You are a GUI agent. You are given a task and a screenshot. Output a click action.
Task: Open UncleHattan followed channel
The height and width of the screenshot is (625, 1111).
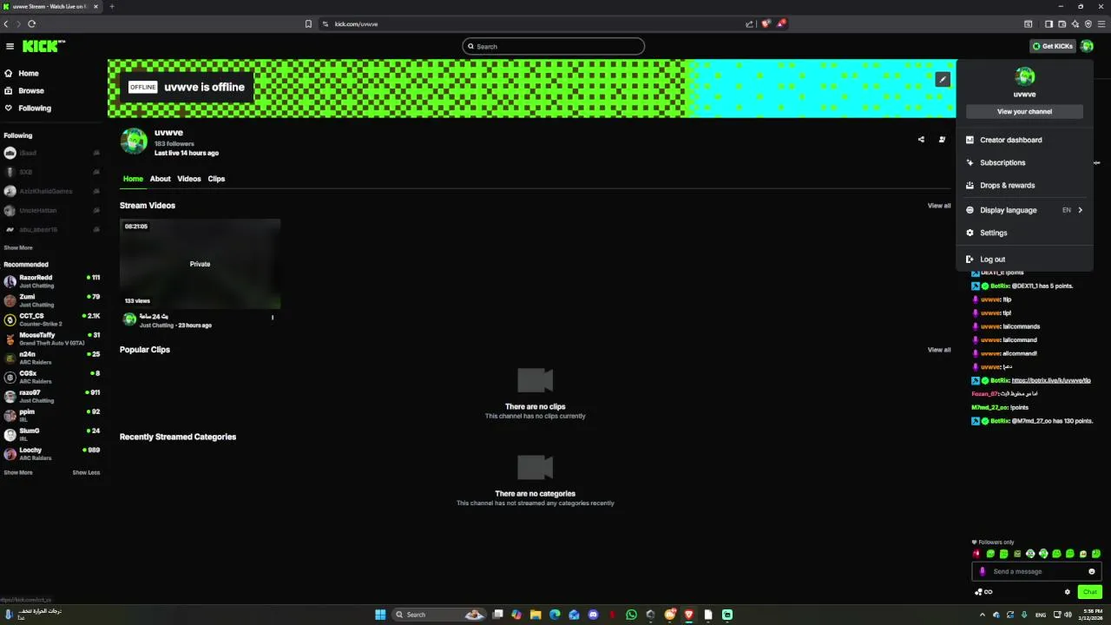[x=52, y=210]
